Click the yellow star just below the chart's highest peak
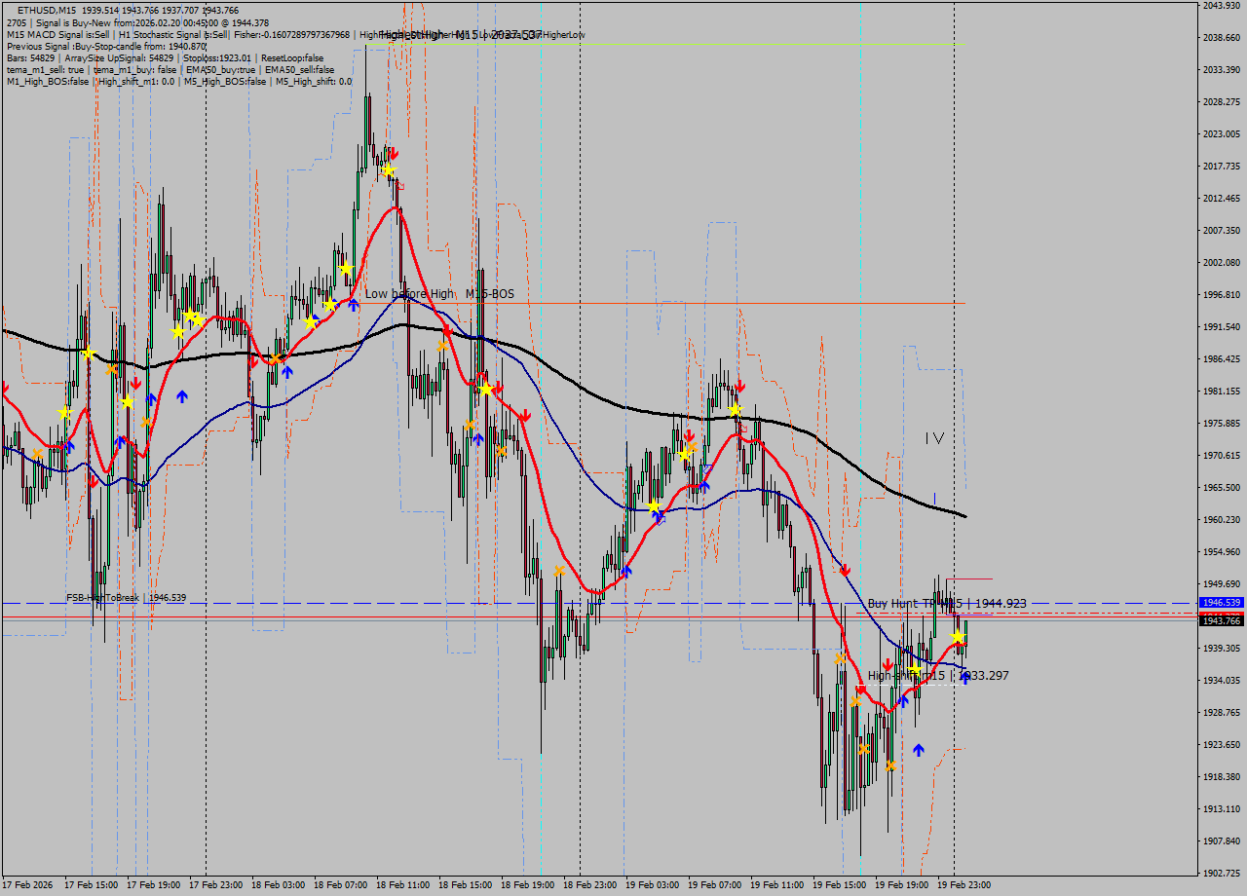 tap(388, 170)
